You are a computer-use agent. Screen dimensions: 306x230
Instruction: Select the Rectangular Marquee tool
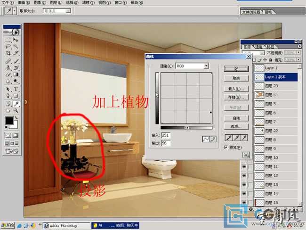click(x=8, y=40)
